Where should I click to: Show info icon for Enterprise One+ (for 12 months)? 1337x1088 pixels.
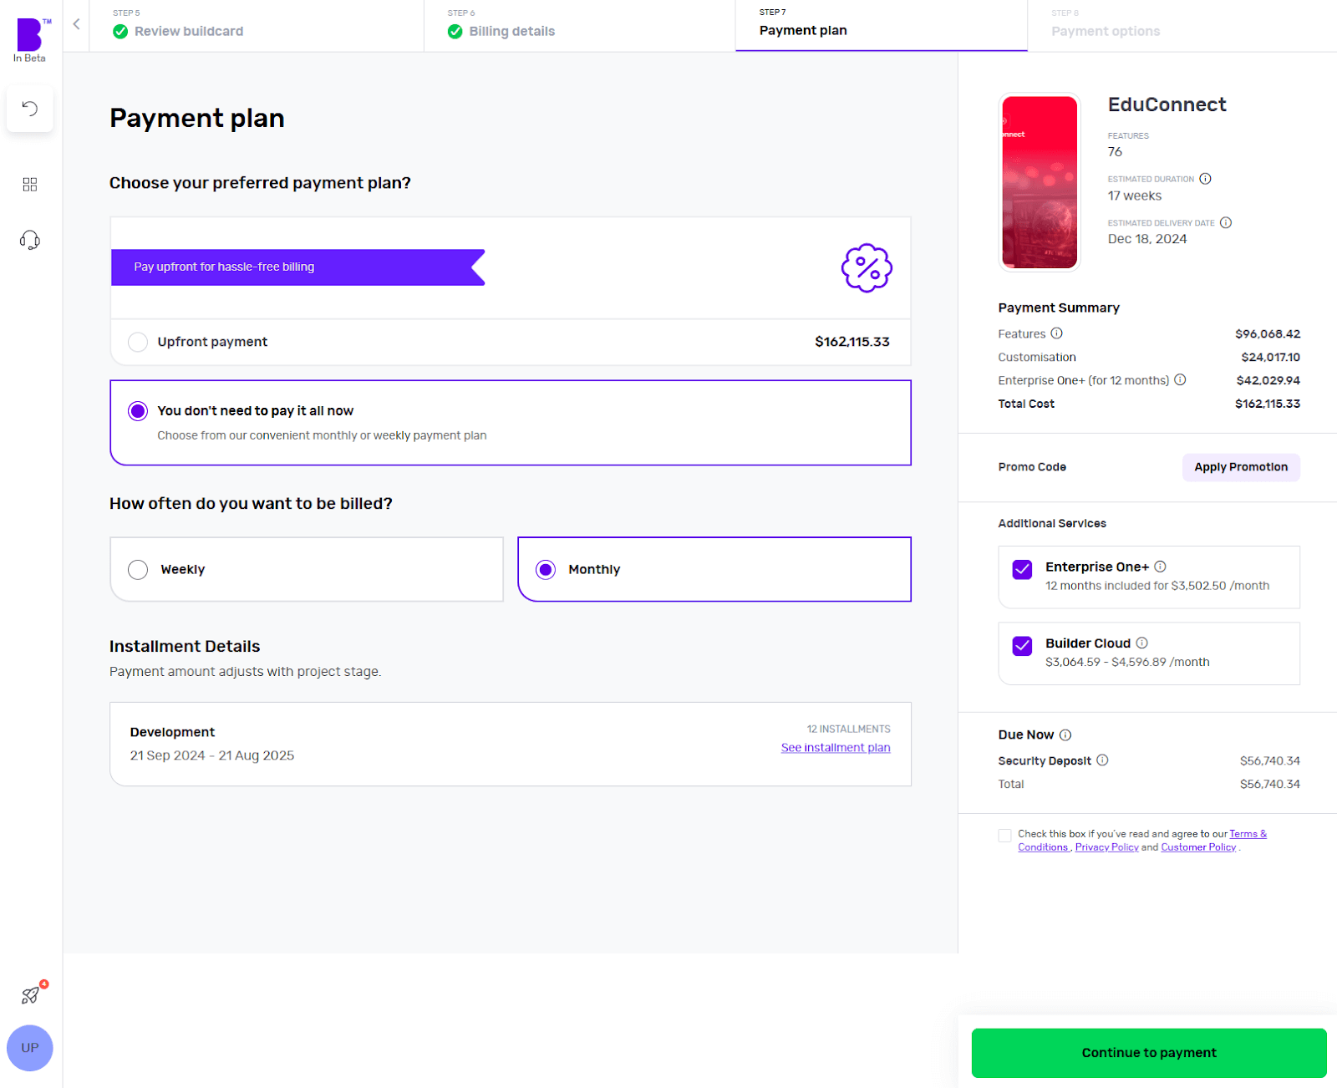point(1180,379)
